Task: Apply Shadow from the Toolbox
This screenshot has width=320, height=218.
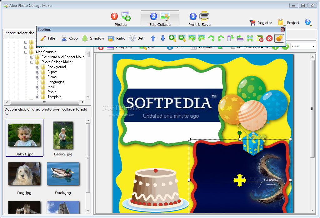Action: tap(93, 38)
